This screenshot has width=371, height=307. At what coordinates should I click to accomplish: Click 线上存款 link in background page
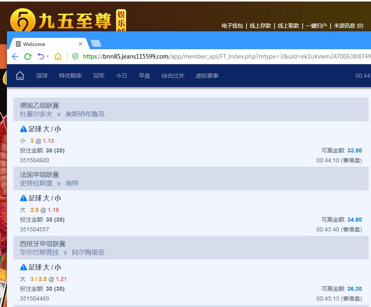coord(260,26)
